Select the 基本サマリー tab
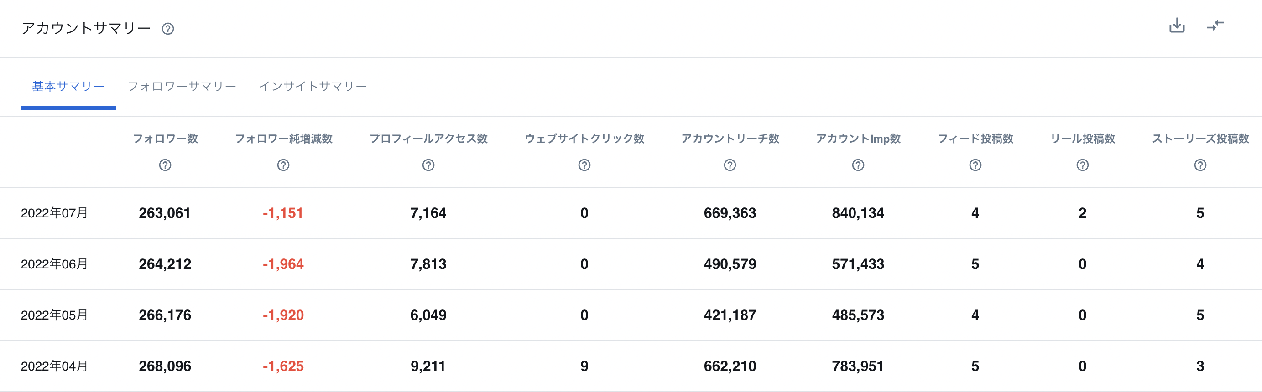 coord(68,87)
